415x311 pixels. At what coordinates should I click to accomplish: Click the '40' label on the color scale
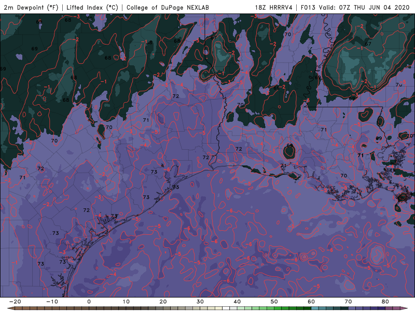click(x=237, y=302)
